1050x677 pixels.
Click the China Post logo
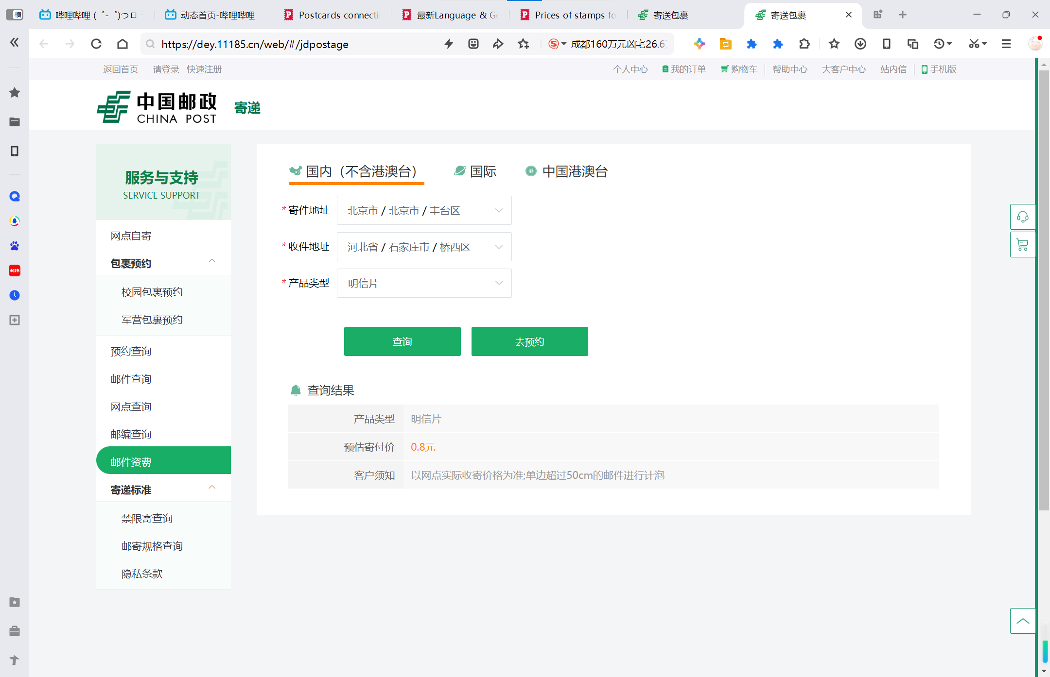pyautogui.click(x=157, y=107)
